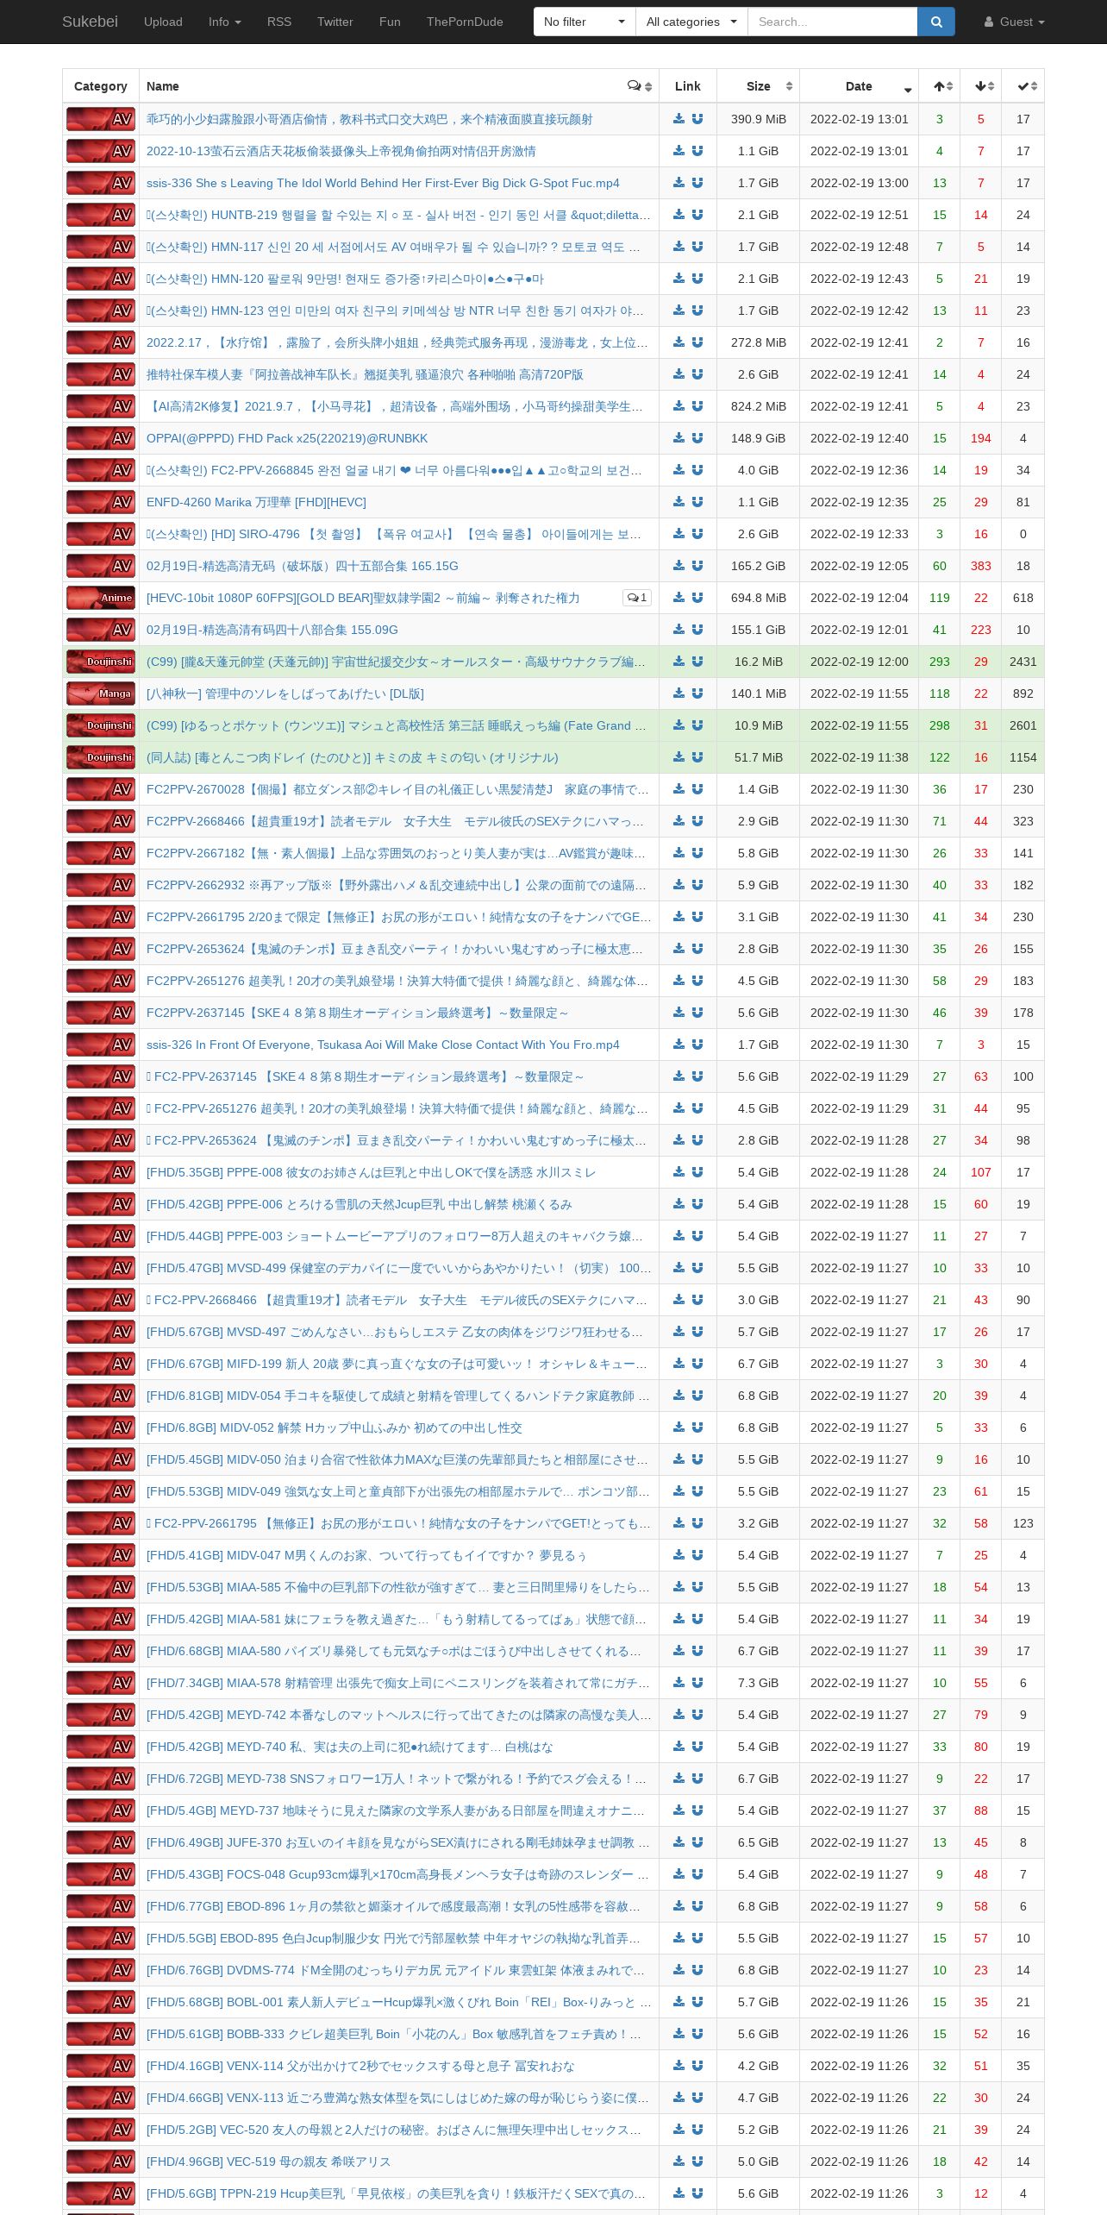Screen dimensions: 1107x2215
Task: Click Doujinshi category icon on 51.7 MiB row
Action: pos(101,757)
